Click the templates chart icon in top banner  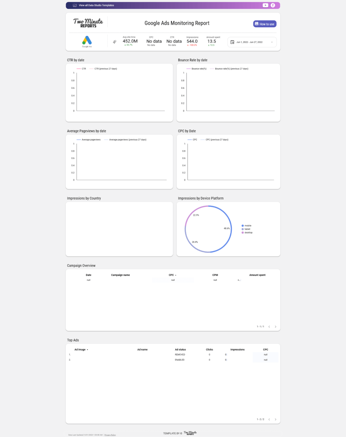click(74, 5)
